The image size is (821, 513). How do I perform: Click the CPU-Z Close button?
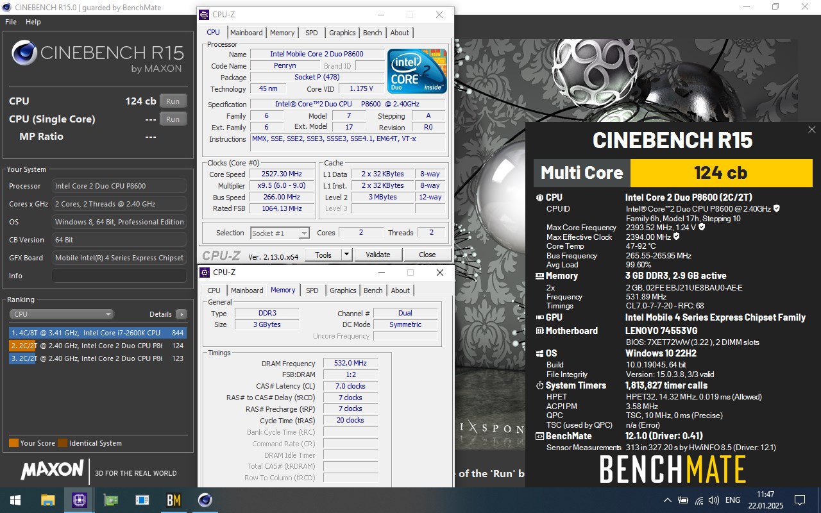pyautogui.click(x=427, y=255)
